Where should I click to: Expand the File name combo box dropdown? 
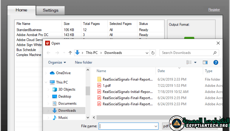(x=156, y=126)
